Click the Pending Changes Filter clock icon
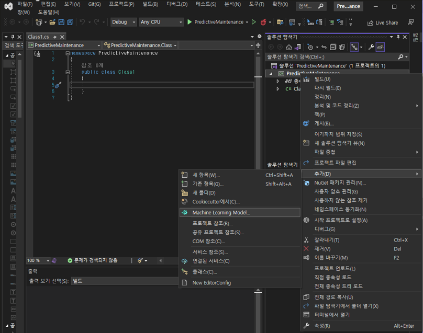423x333 pixels. pos(310,47)
